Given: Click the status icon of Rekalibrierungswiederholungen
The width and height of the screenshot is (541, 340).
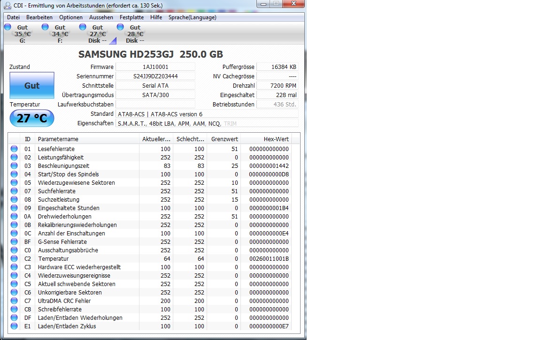Looking at the screenshot, I should [x=14, y=225].
